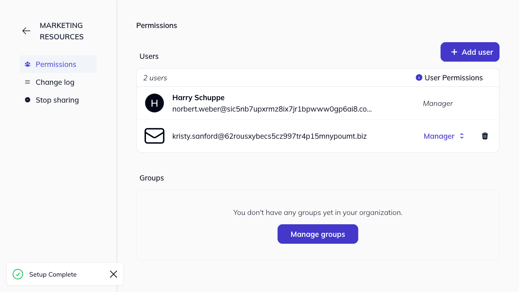Select the 2 users count row
Image resolution: width=519 pixels, height=292 pixels.
coord(155,77)
